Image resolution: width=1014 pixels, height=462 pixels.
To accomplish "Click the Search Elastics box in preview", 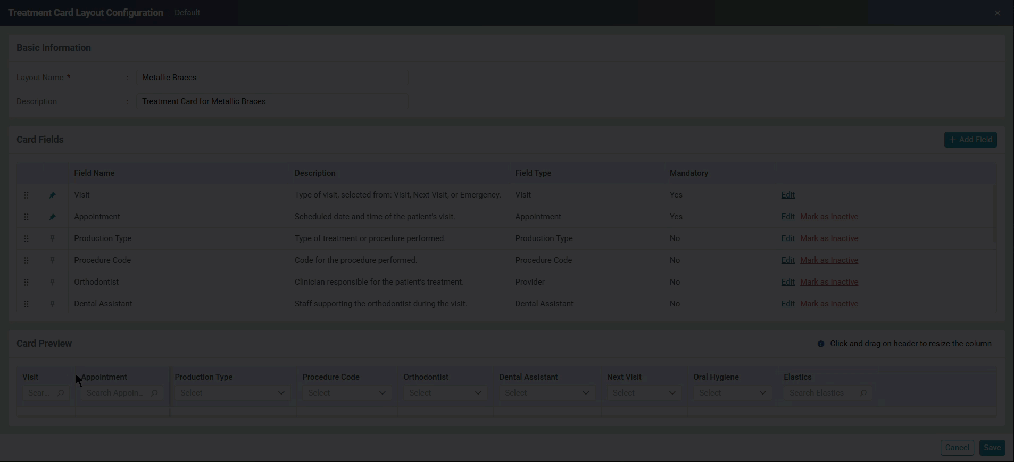I will click(827, 393).
